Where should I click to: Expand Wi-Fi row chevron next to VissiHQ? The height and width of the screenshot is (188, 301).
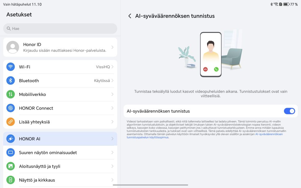pyautogui.click(x=112, y=67)
